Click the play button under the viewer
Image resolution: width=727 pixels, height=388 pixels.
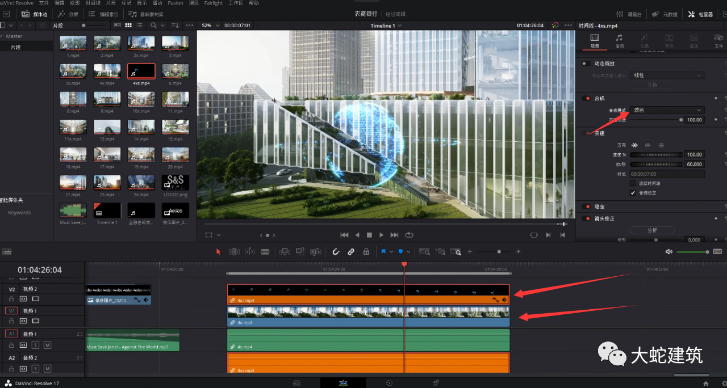point(382,235)
